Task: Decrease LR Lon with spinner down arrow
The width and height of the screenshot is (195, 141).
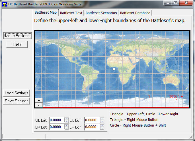Action: pyautogui.click(x=102, y=128)
